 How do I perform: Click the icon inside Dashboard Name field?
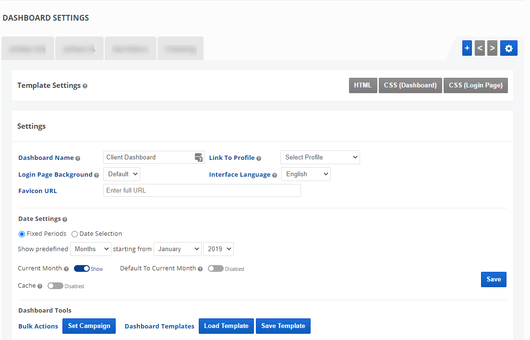(199, 158)
